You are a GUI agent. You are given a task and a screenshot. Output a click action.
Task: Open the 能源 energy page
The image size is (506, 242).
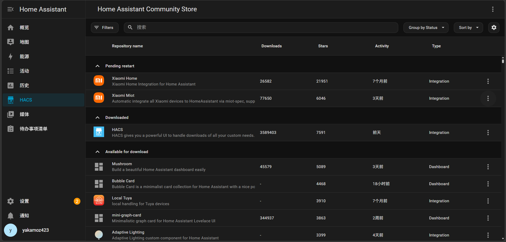[43, 57]
